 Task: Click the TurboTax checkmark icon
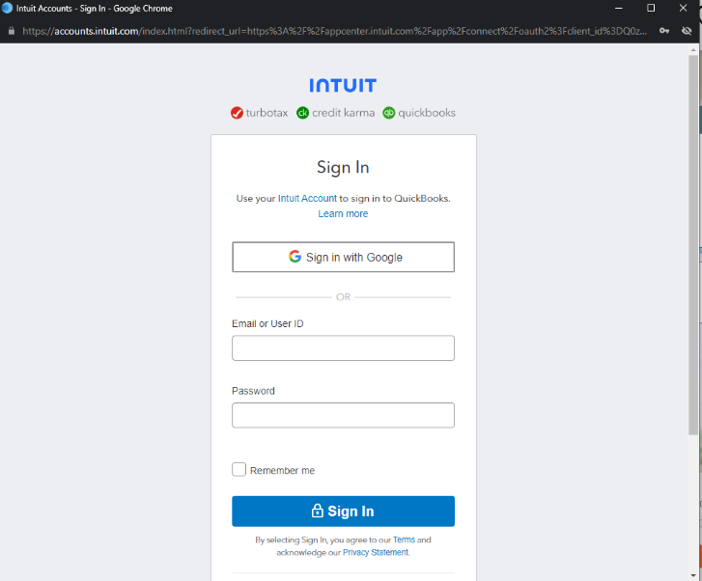(x=237, y=113)
